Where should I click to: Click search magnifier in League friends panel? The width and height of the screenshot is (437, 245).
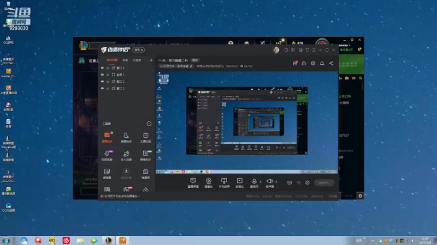(361, 78)
